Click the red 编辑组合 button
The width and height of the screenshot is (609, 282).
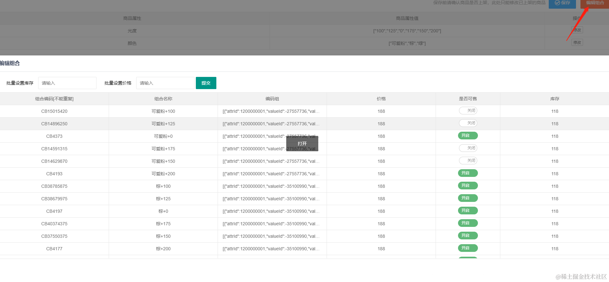click(595, 3)
